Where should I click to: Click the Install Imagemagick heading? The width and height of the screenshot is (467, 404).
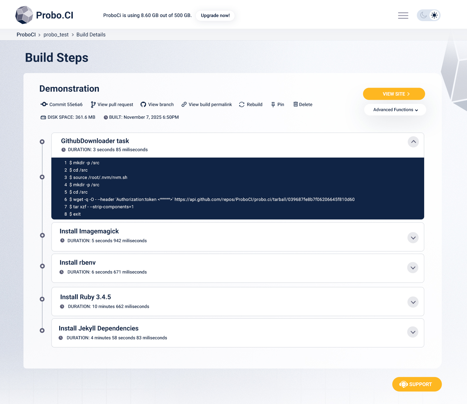89,231
